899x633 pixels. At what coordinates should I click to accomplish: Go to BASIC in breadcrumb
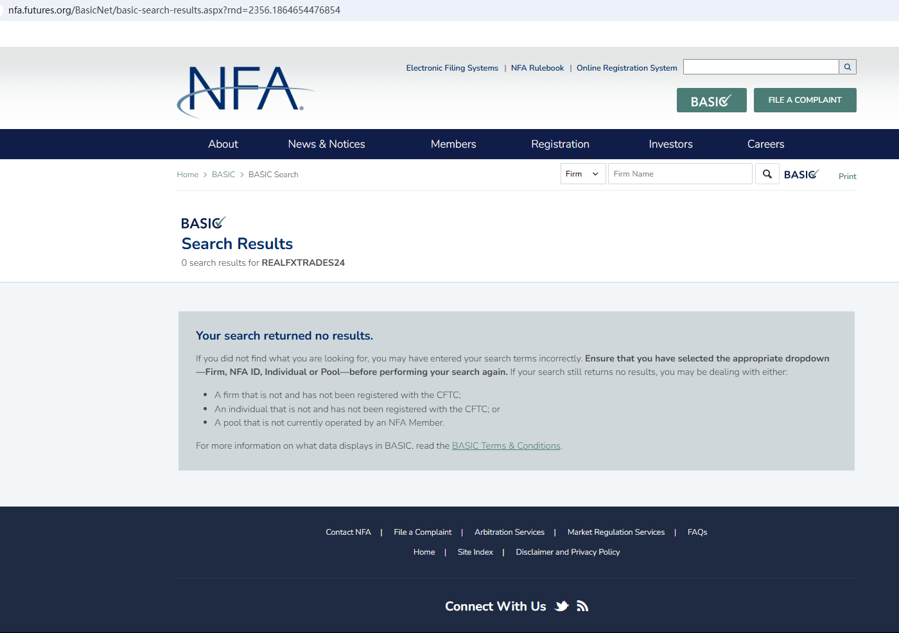pyautogui.click(x=223, y=175)
